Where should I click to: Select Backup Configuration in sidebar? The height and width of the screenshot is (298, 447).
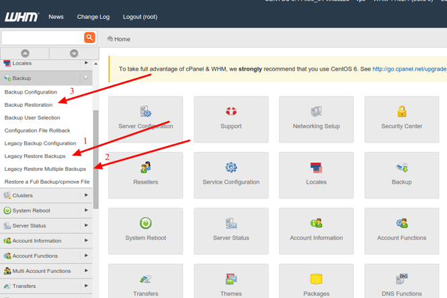point(31,92)
